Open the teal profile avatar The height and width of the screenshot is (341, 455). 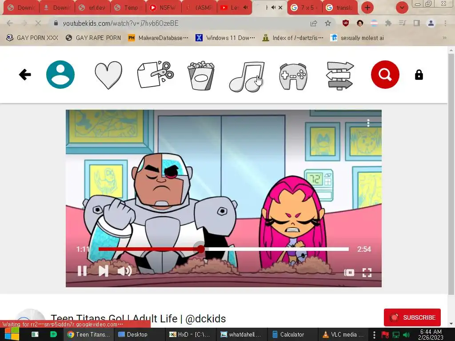tap(60, 75)
